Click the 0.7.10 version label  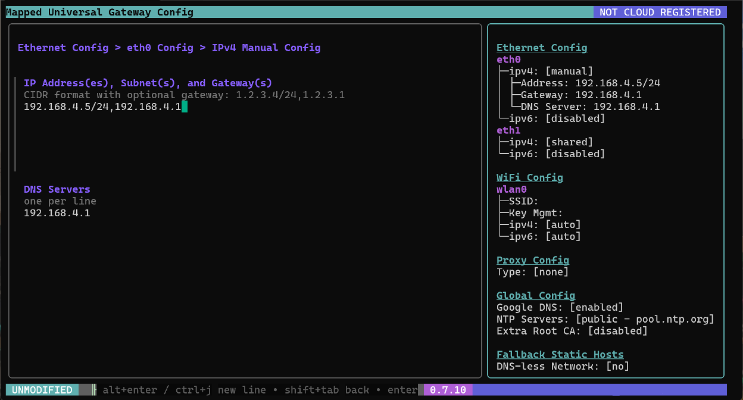(448, 390)
